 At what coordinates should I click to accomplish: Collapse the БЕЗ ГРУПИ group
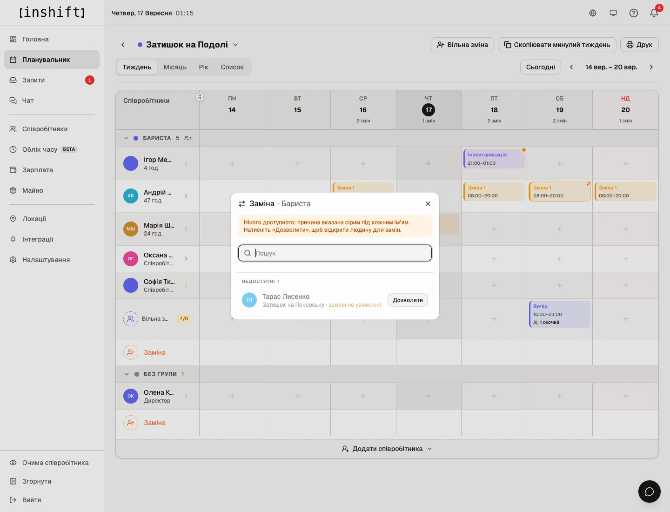[126, 374]
